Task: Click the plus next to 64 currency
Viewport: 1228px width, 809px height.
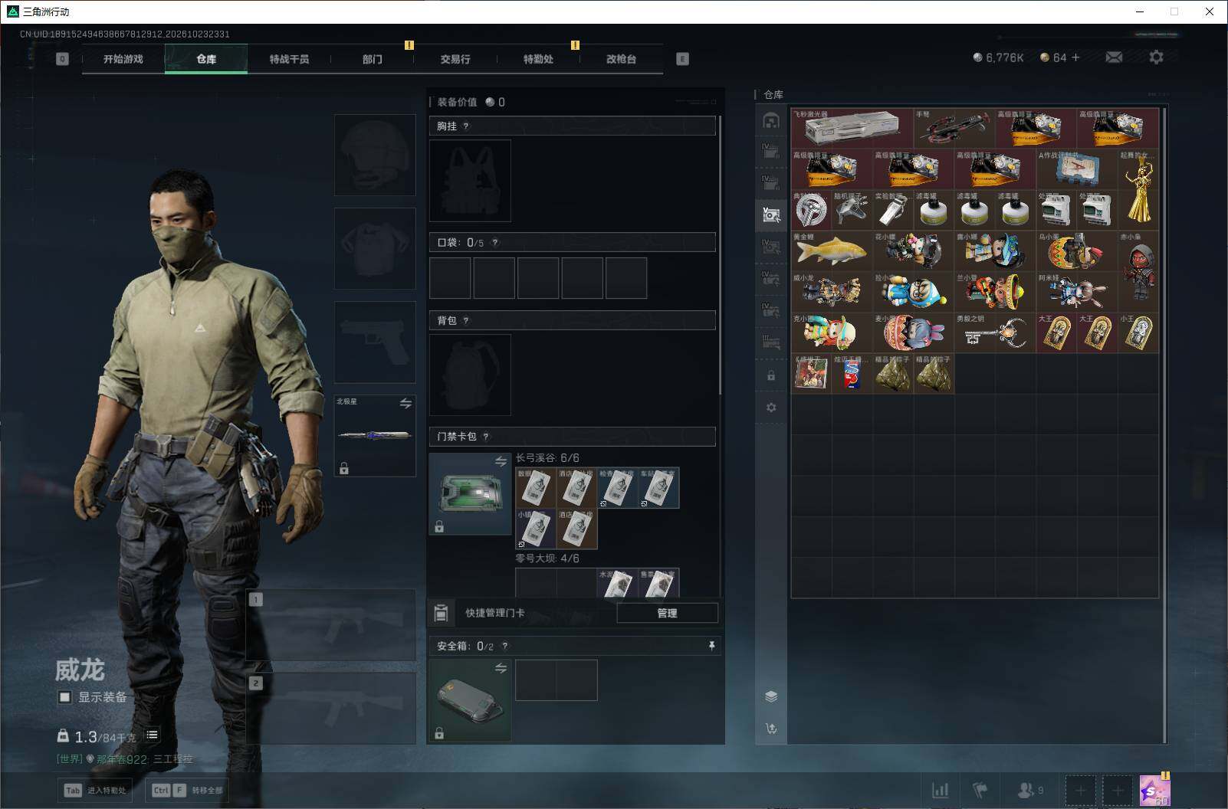Action: (1075, 57)
